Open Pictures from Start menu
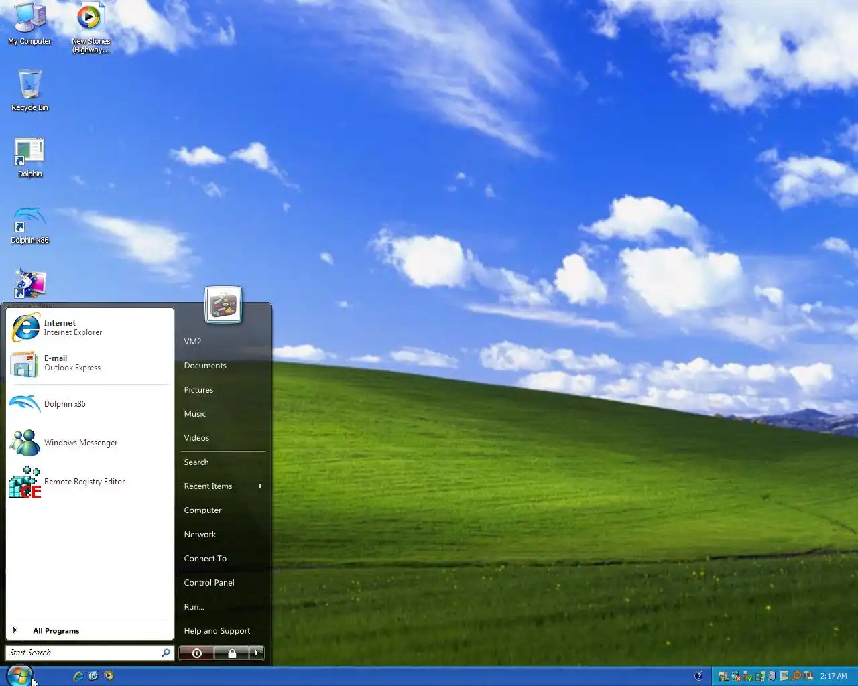Screen dimensions: 858x686 click(x=198, y=390)
